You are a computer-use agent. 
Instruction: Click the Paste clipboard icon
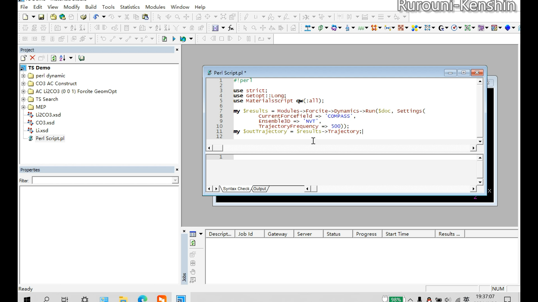coord(145,17)
